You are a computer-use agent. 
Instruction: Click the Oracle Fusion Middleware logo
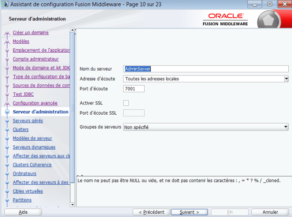point(225,20)
